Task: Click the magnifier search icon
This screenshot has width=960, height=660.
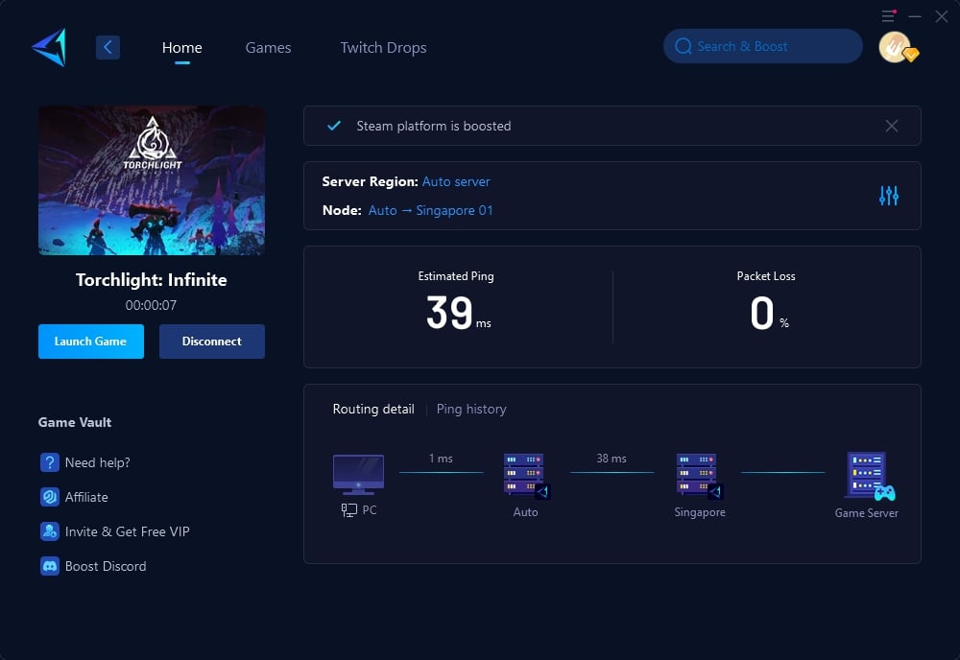Action: (x=684, y=46)
